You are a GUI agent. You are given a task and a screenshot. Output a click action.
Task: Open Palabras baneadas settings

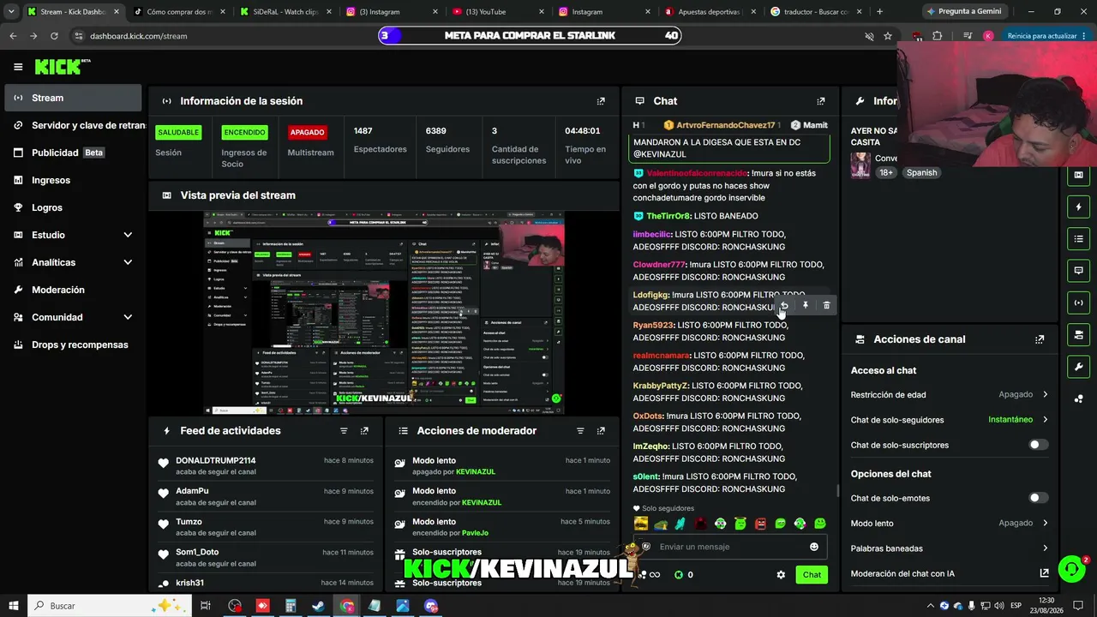(x=950, y=548)
